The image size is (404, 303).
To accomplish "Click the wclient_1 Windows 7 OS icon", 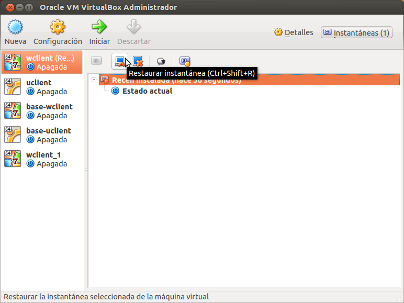I will 13,159.
